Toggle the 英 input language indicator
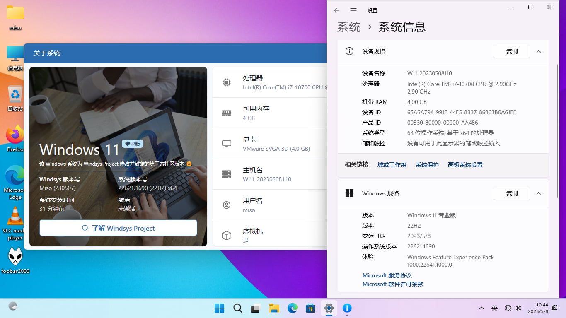Screen dimensions: 566x318 click(494, 308)
